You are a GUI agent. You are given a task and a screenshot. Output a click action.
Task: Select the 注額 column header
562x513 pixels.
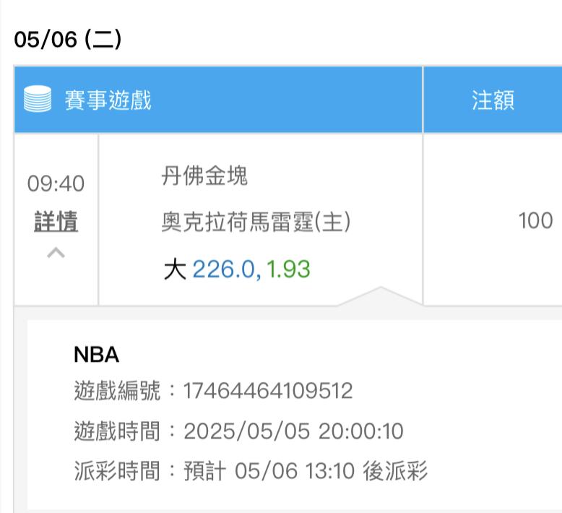pos(493,100)
